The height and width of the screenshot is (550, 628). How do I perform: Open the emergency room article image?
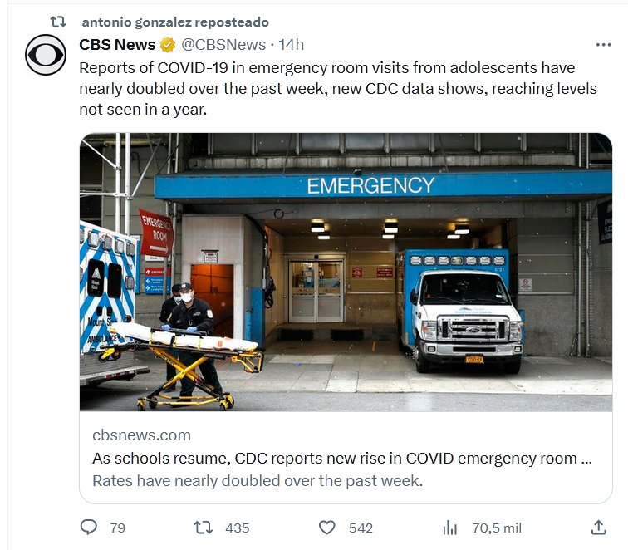[346, 272]
